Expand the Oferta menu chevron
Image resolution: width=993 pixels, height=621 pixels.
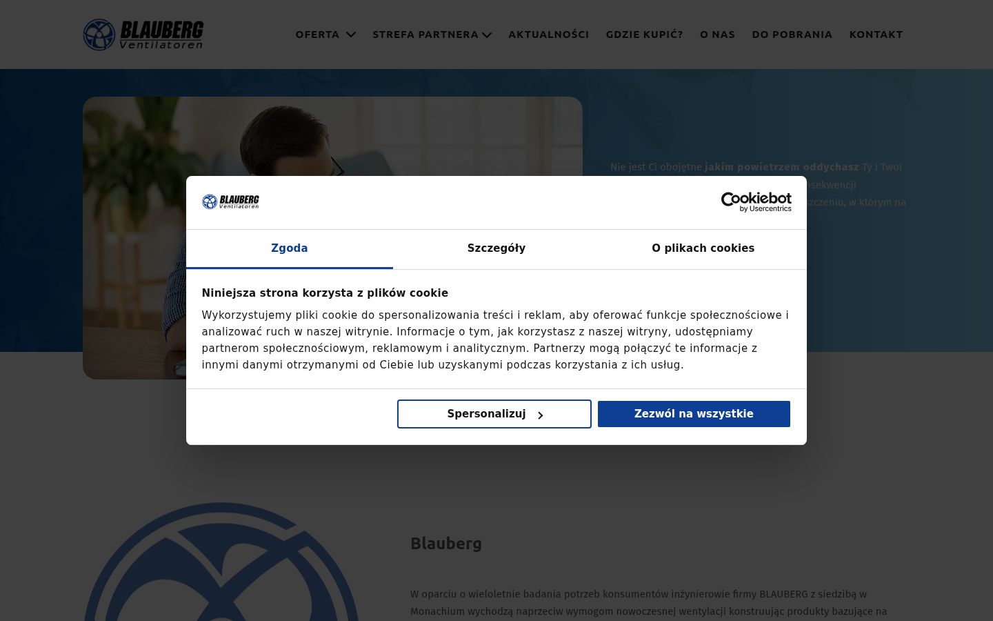click(x=351, y=34)
